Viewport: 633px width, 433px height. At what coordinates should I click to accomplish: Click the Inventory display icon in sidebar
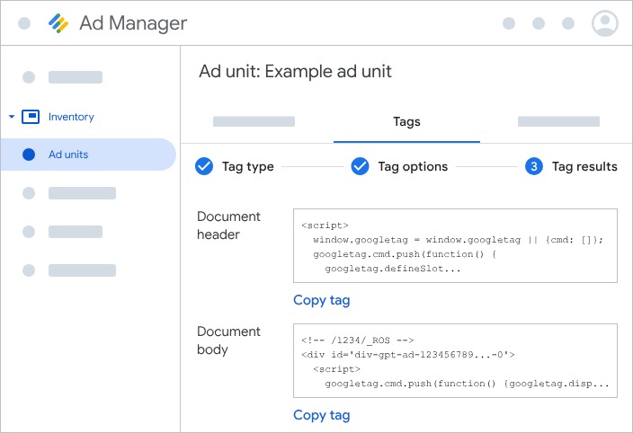31,117
